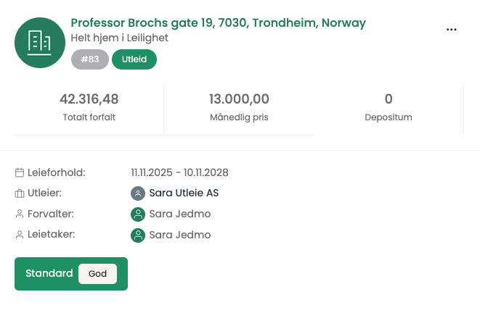This screenshot has width=480, height=313.
Task: Open Forvalter Sara Jedmo profile
Action: tap(179, 214)
